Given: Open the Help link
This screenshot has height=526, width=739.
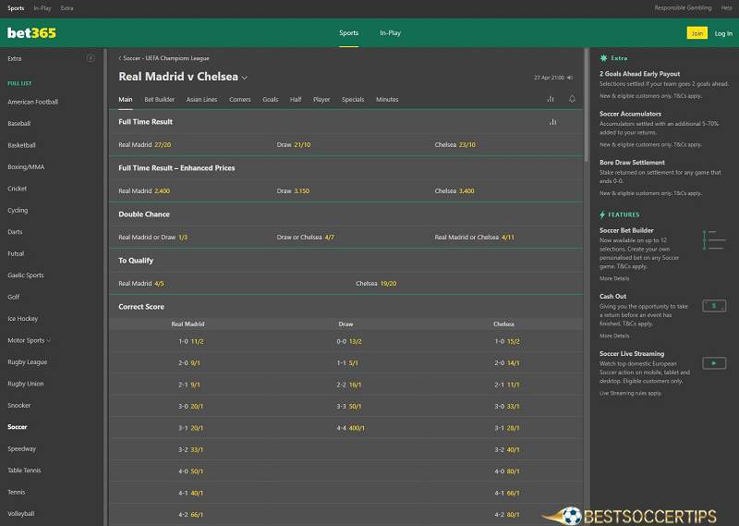Looking at the screenshot, I should (726, 7).
